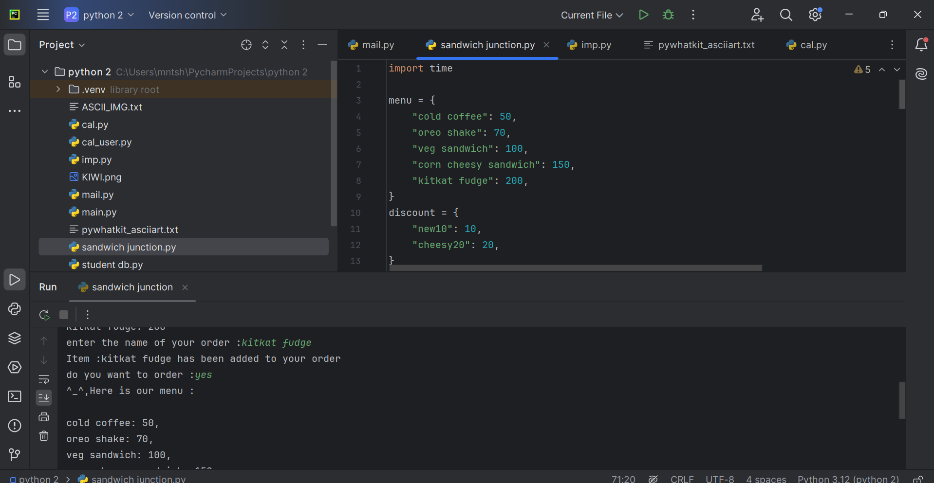Switch to pywhatkit_asciiart.txt tab

(699, 45)
